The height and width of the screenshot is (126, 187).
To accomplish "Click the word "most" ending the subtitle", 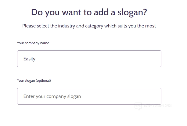I will coord(150,26).
